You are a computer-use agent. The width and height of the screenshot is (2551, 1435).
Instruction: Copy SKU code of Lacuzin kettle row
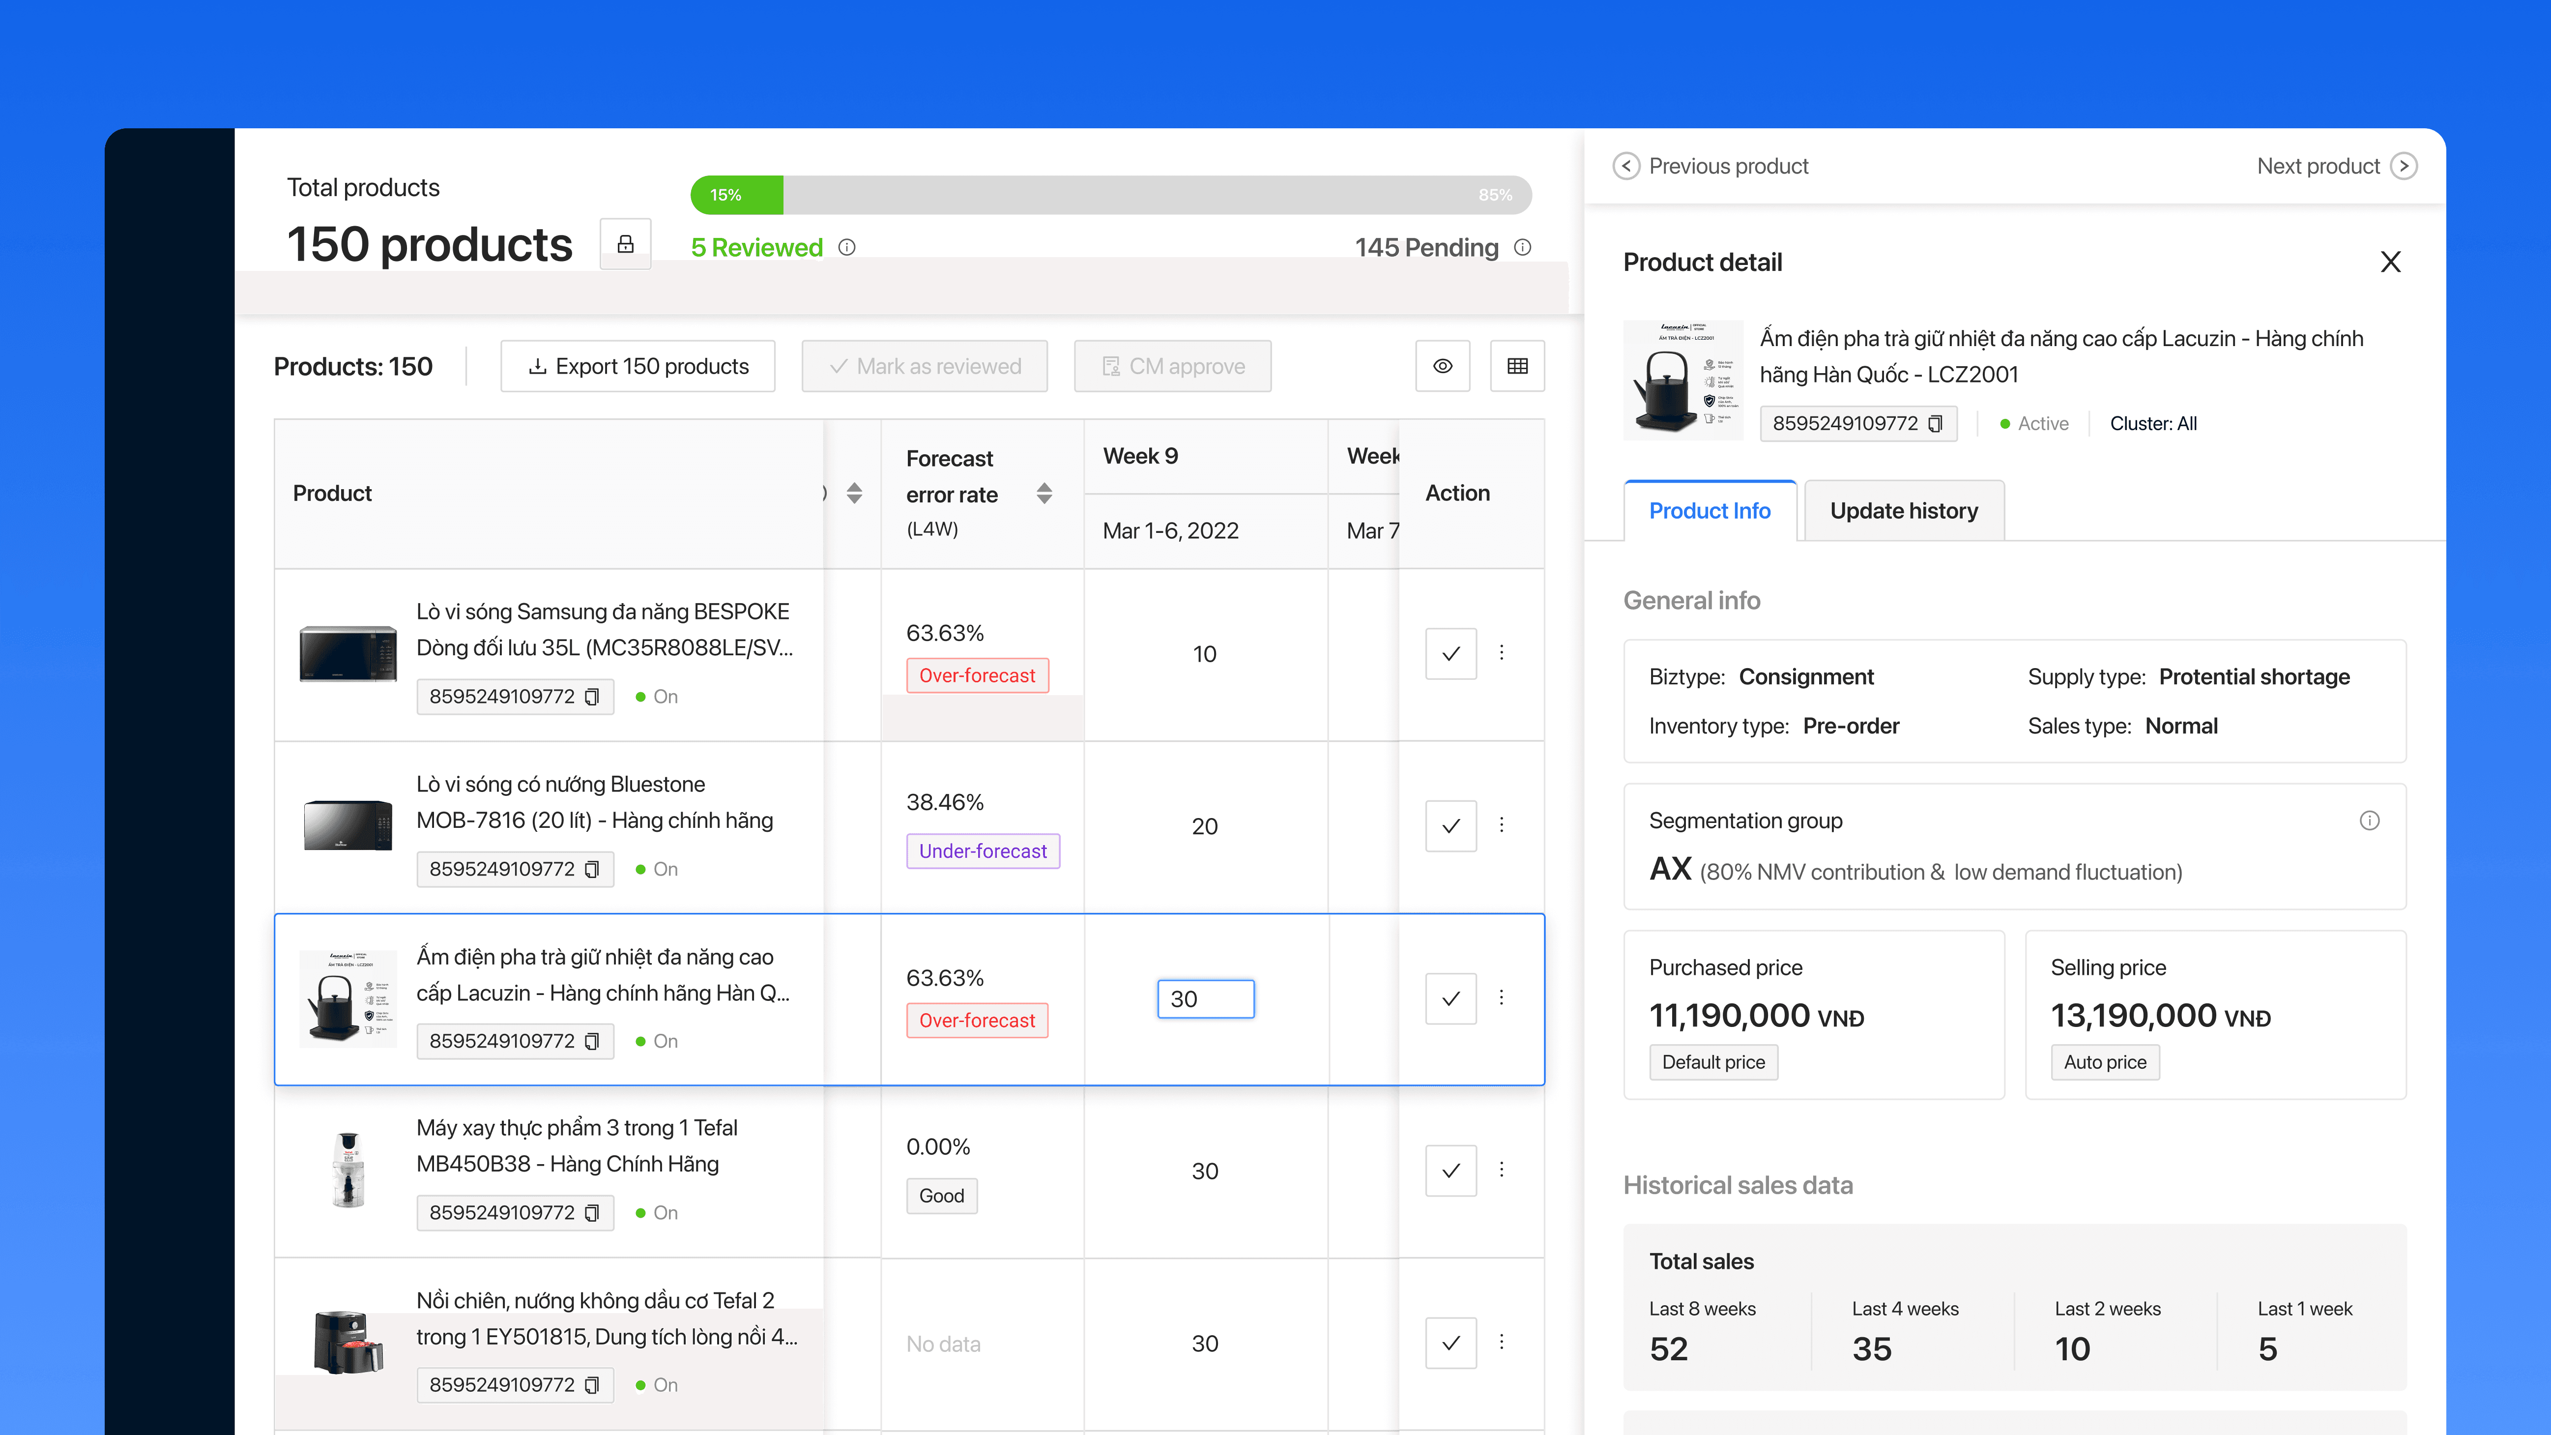[592, 1042]
